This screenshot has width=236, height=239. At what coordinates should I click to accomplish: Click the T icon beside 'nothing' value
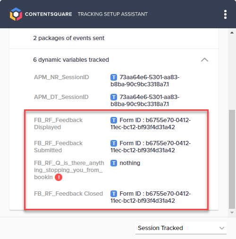tap(114, 163)
